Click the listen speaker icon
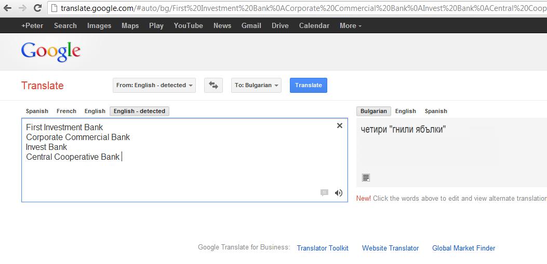The image size is (547, 264). [339, 193]
